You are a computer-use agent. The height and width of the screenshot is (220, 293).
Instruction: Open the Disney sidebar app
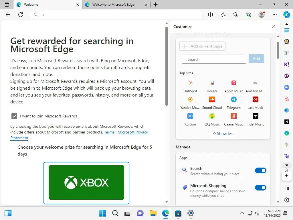click(x=286, y=156)
